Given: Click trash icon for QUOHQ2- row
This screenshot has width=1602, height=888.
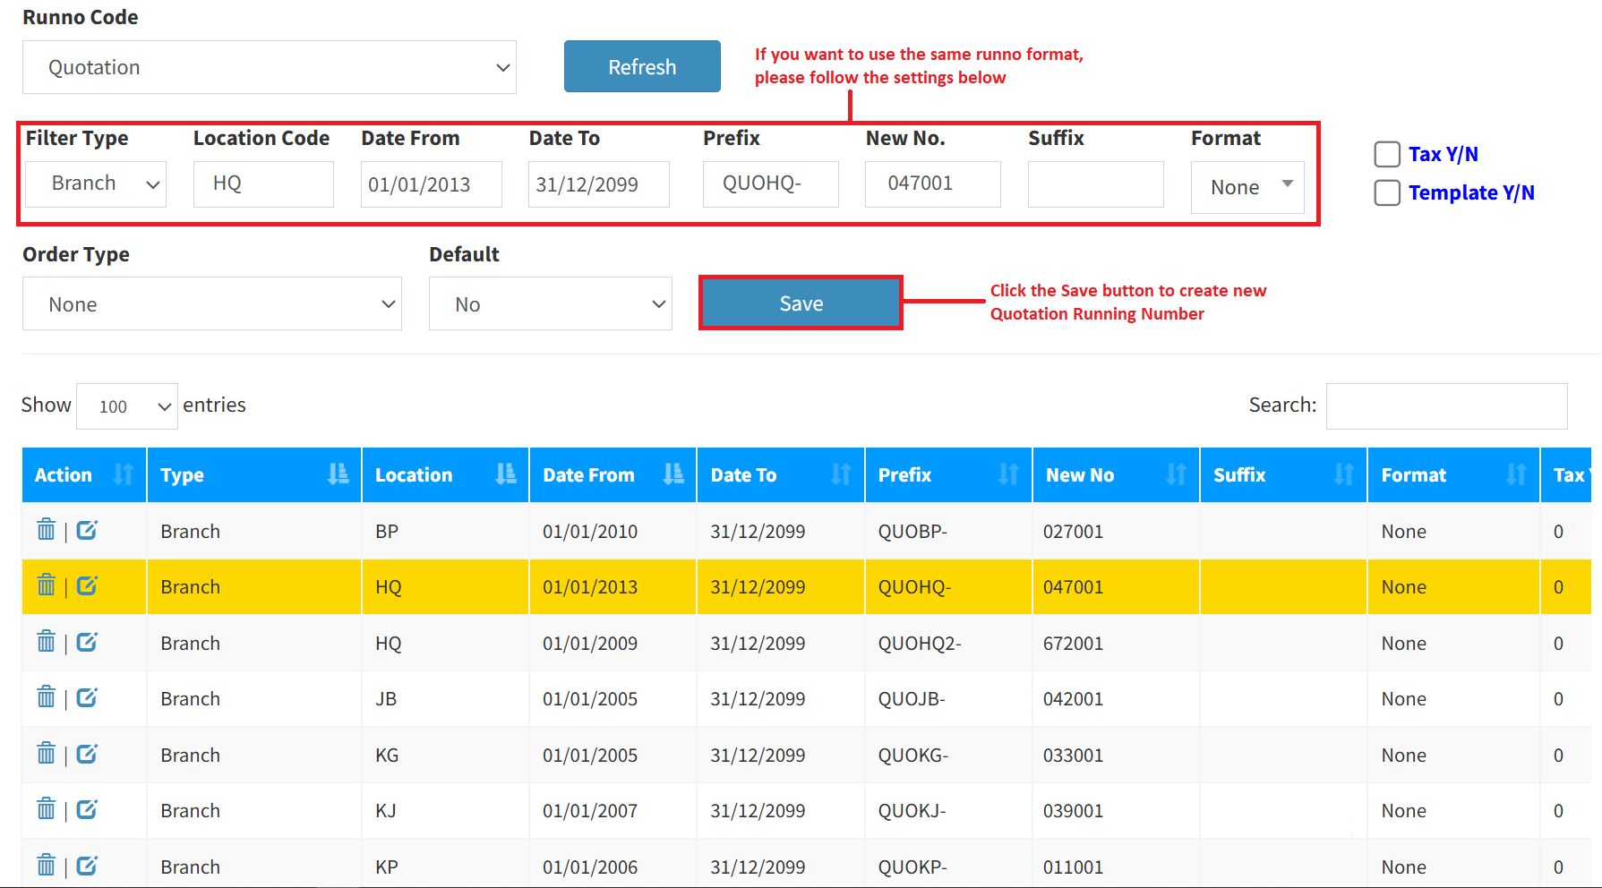Looking at the screenshot, I should (47, 642).
